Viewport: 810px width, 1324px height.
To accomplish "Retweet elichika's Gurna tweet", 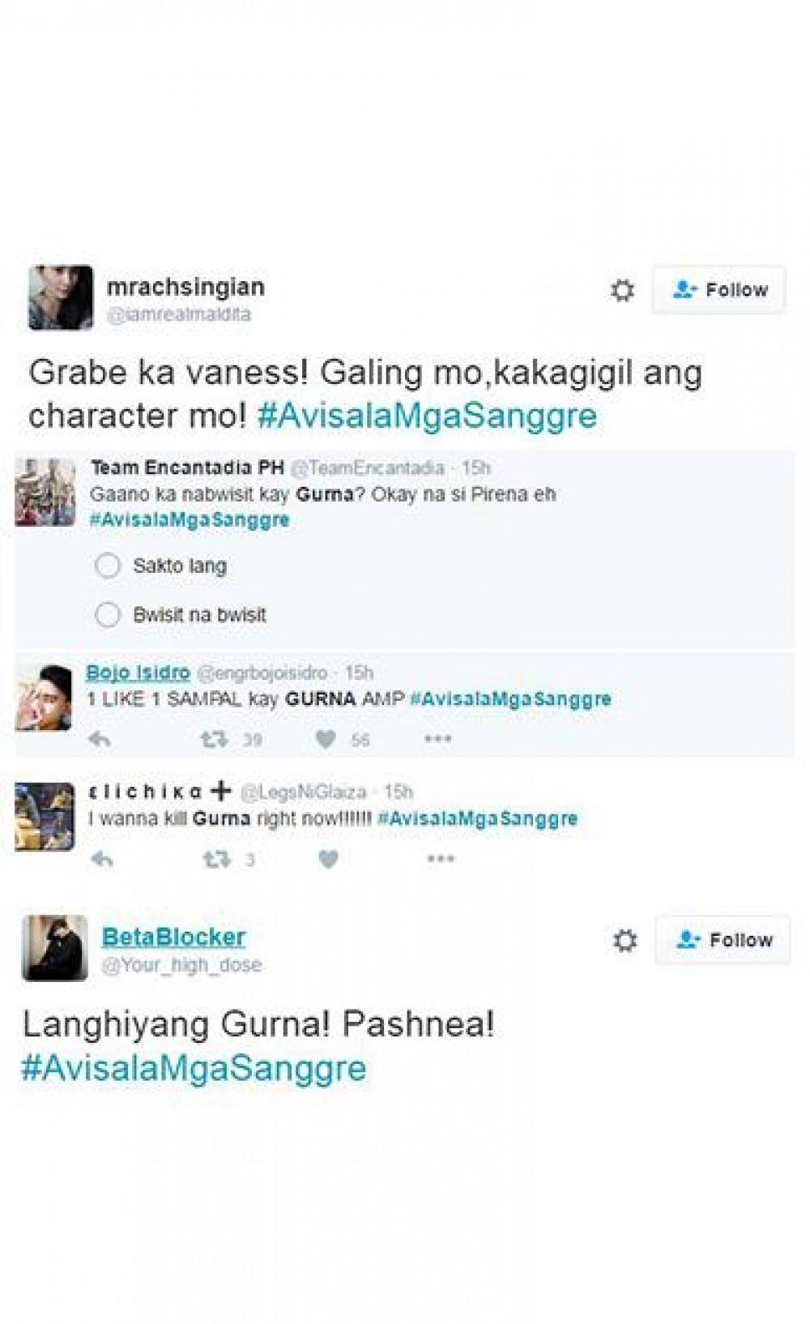I will point(216,859).
